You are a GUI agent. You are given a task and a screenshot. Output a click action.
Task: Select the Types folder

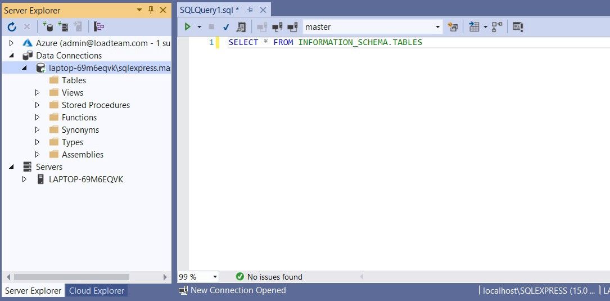pyautogui.click(x=73, y=142)
